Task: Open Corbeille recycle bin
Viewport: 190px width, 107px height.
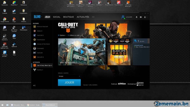Action: (x=5, y=12)
